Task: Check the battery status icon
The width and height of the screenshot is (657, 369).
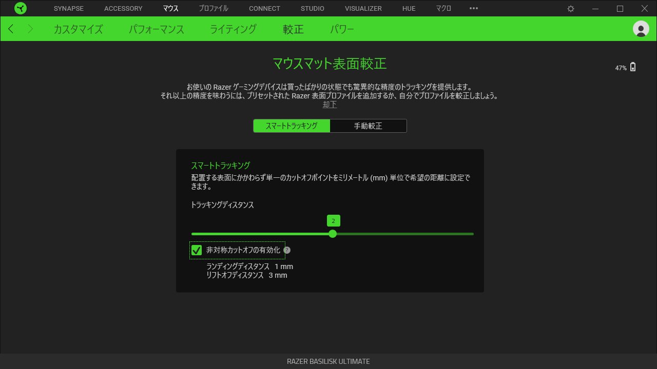Action: 633,67
